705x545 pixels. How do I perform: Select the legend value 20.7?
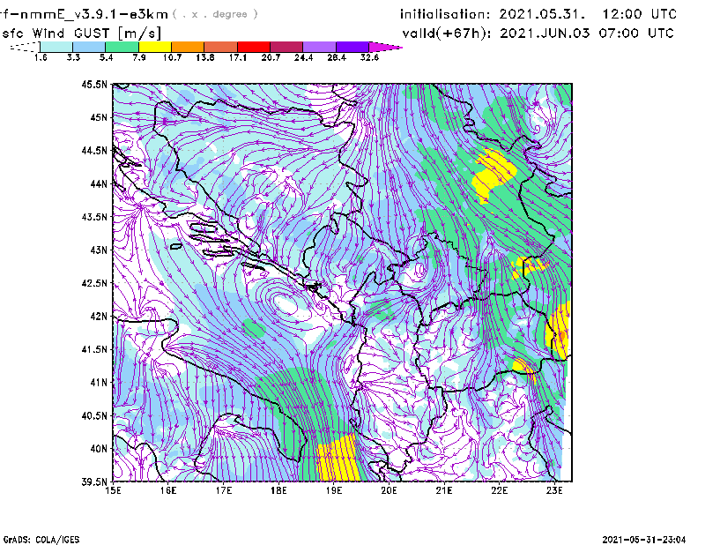[271, 57]
